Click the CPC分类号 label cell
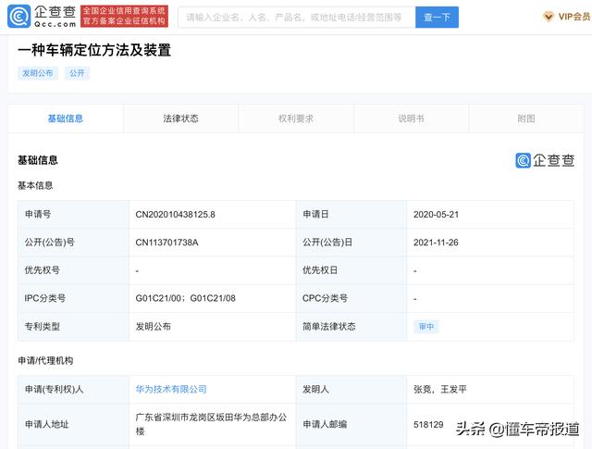This screenshot has width=592, height=449. (351, 298)
